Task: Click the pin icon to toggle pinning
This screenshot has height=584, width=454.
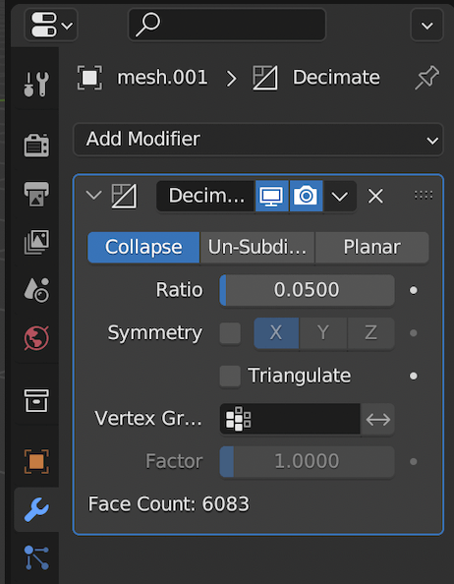Action: [426, 78]
